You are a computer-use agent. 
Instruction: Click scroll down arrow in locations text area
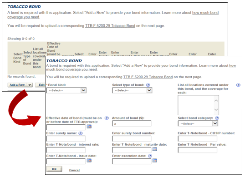pos(216,109)
